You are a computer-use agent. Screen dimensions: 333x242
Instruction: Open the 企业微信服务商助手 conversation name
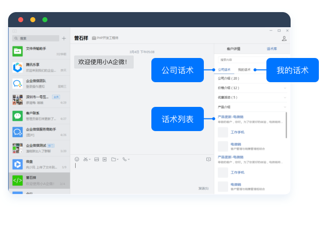pos(41,129)
